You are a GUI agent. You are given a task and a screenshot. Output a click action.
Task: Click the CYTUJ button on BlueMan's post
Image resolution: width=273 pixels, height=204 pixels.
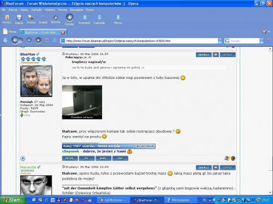228,54
